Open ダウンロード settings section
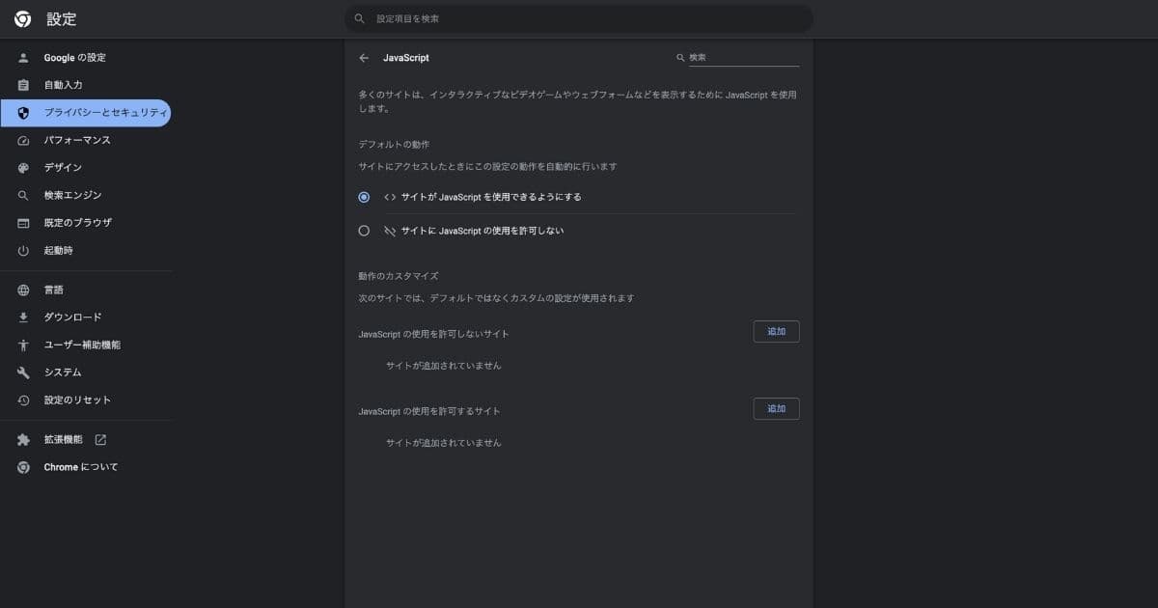 (x=86, y=318)
